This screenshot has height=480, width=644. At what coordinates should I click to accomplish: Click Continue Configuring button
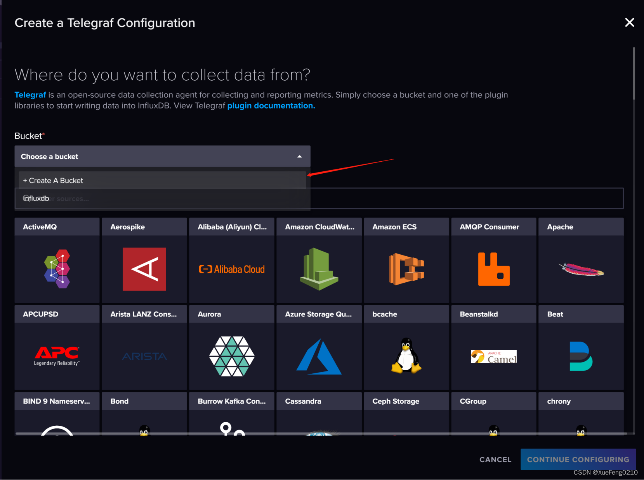(x=578, y=459)
